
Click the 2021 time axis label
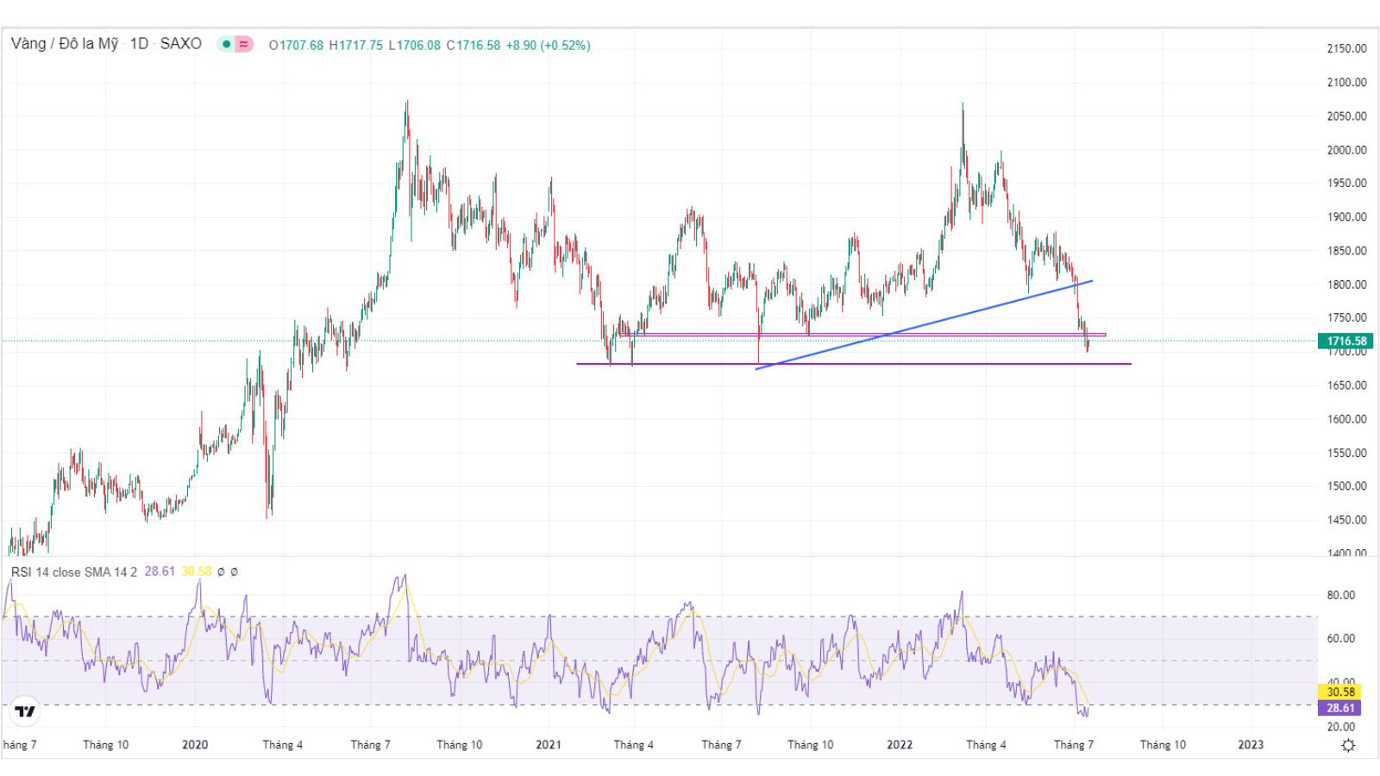point(549,745)
